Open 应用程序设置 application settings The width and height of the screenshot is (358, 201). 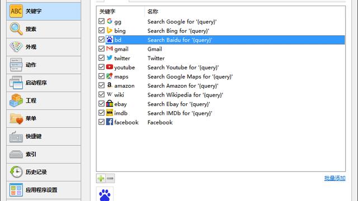click(44, 190)
